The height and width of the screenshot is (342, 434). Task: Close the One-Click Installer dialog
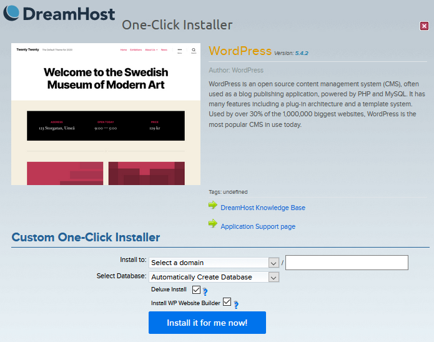pyautogui.click(x=424, y=26)
